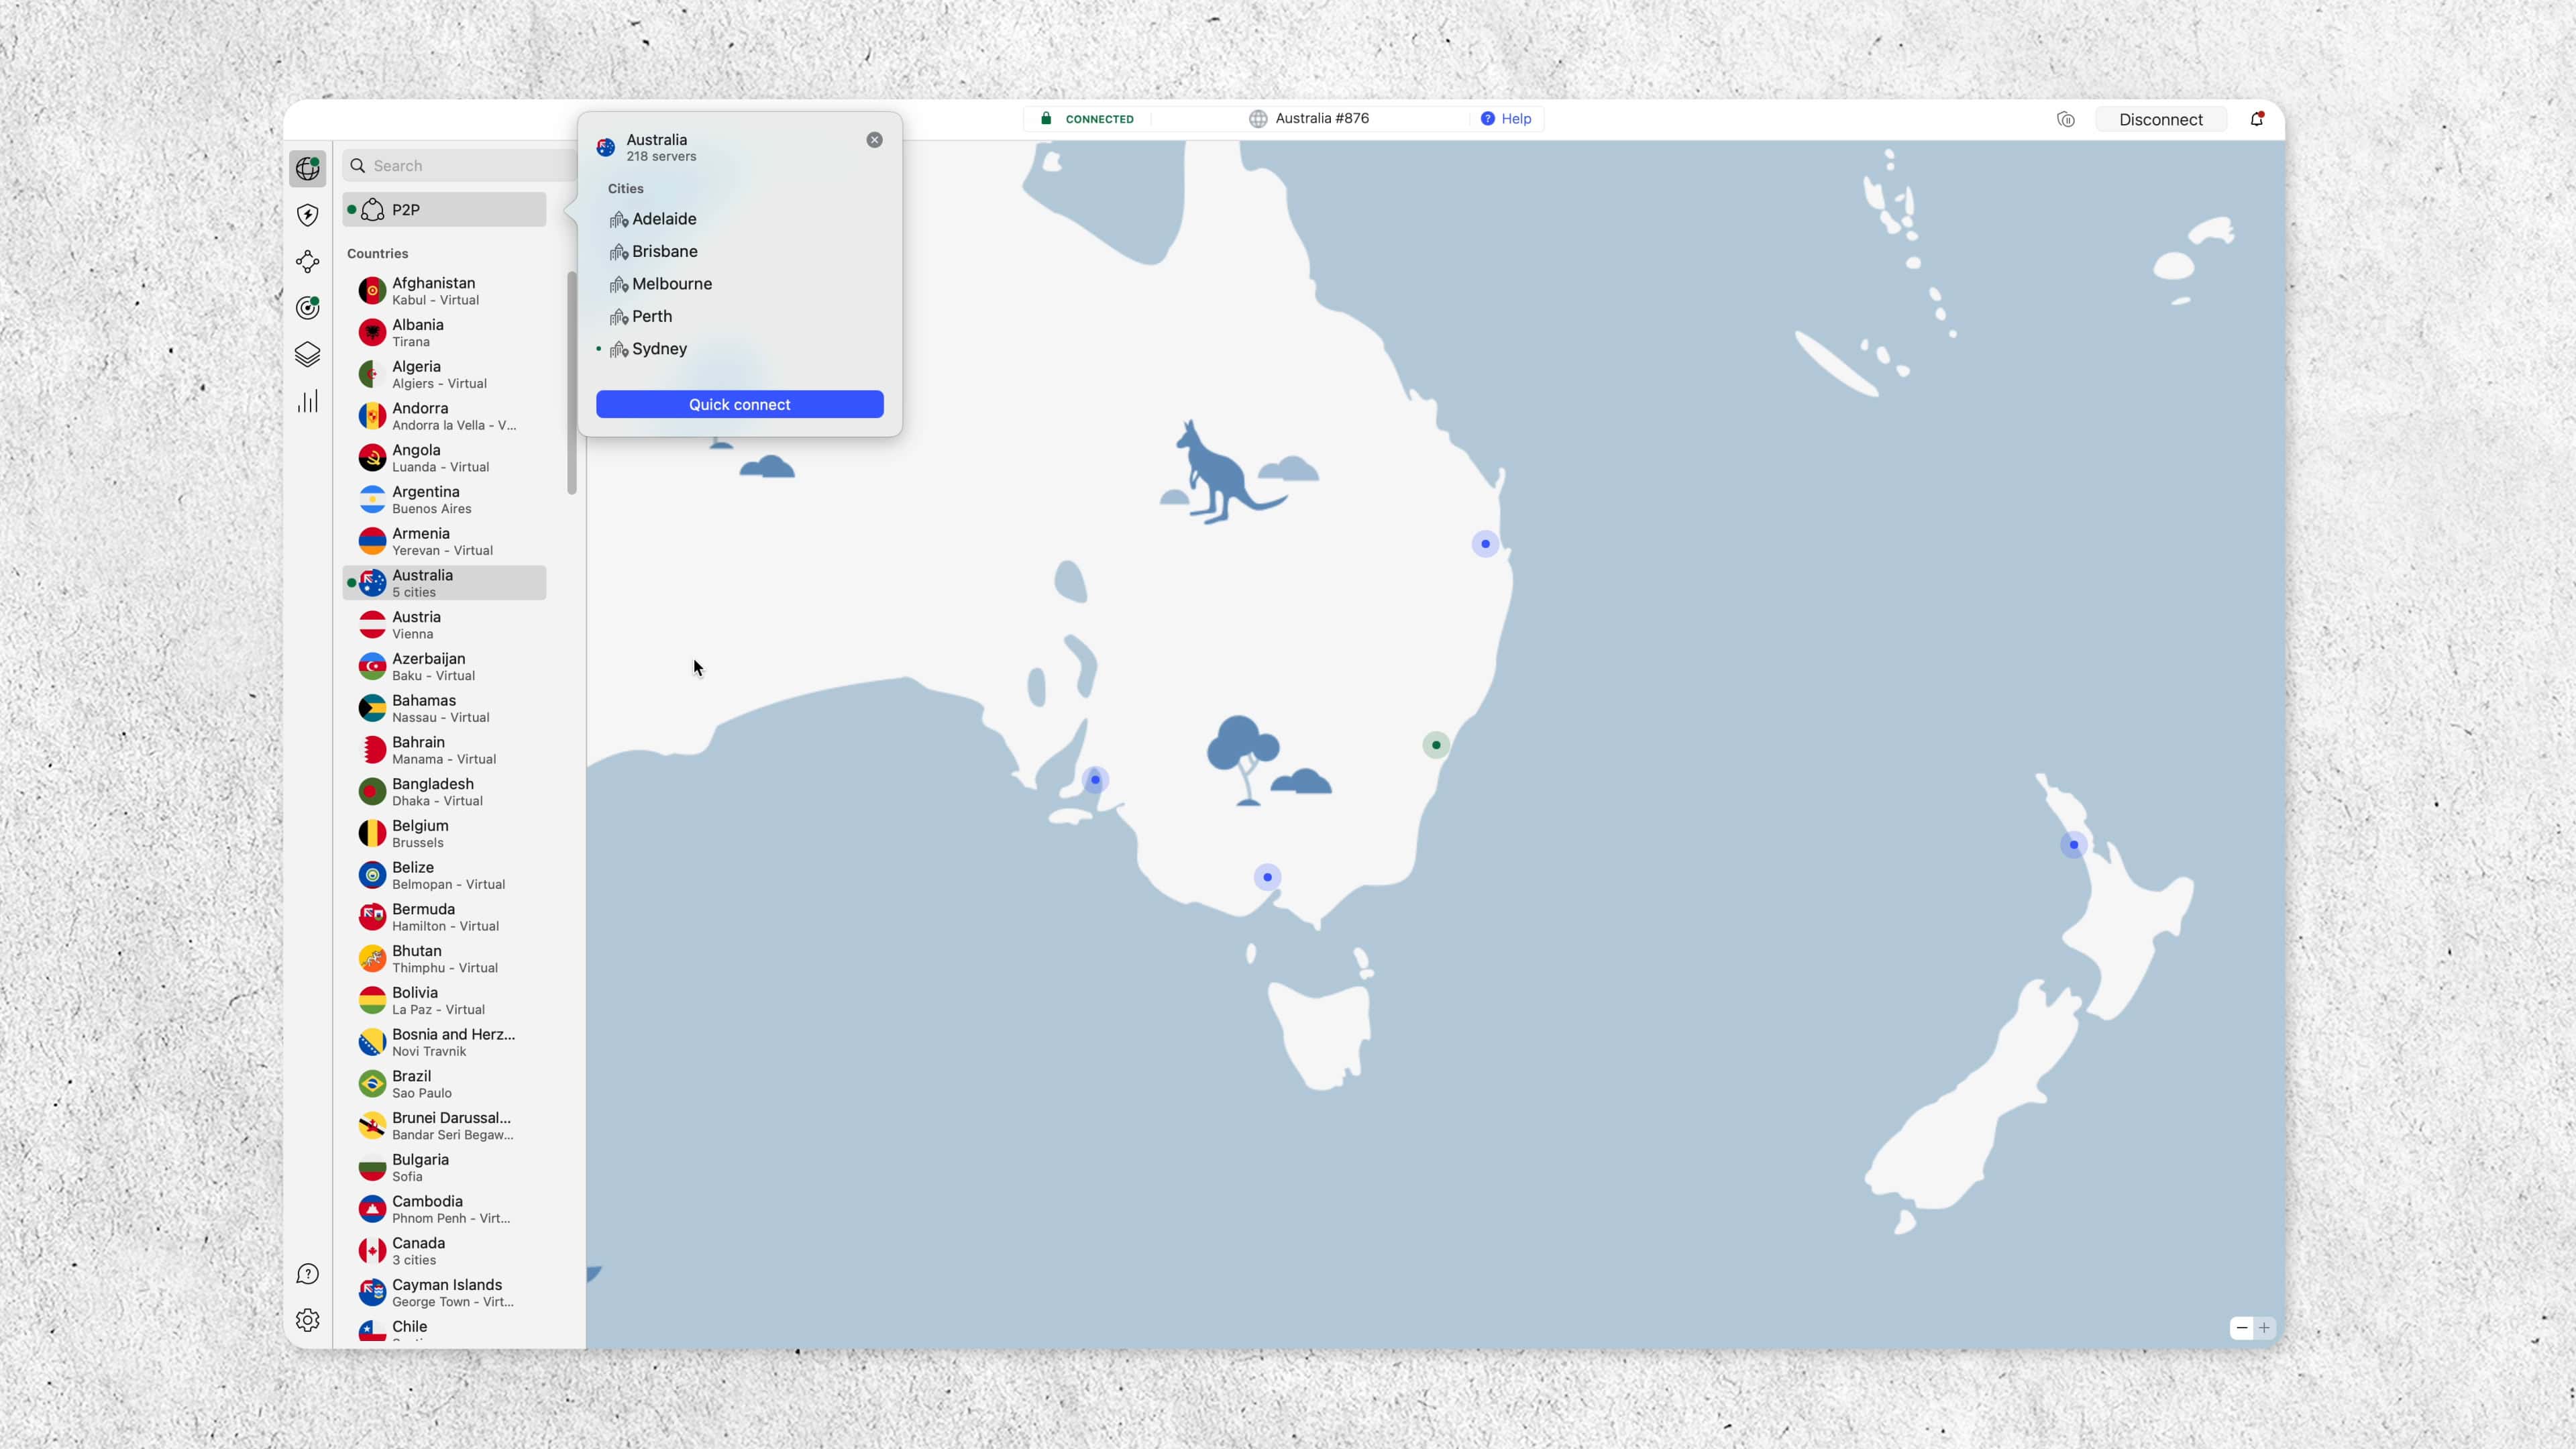Open the Presets panel in sidebar
The width and height of the screenshot is (2576, 1449).
click(x=307, y=354)
